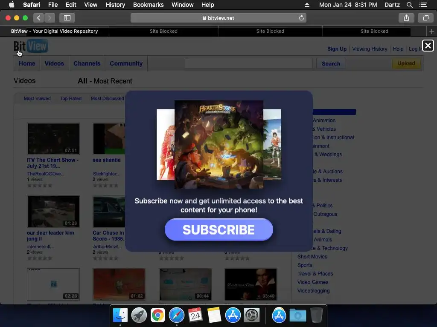Open the TheRealOGOve.. uploader link
This screenshot has height=327, width=437.
[x=45, y=174]
